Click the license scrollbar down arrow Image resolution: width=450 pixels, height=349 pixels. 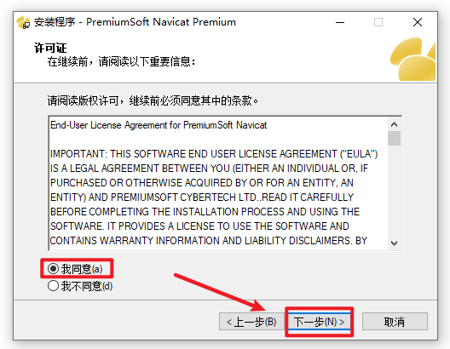(x=394, y=243)
